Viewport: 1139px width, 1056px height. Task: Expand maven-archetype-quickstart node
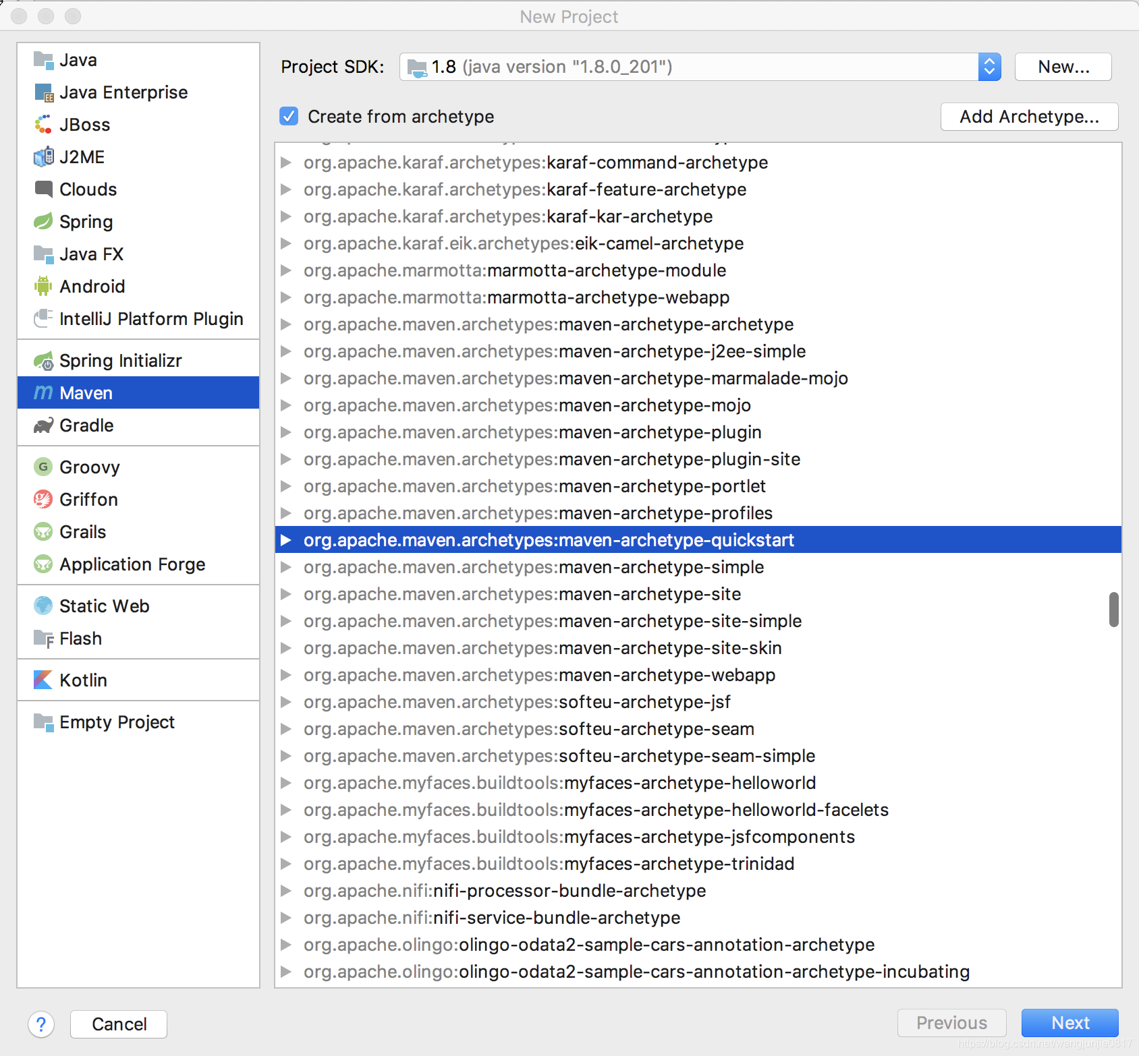click(x=286, y=540)
